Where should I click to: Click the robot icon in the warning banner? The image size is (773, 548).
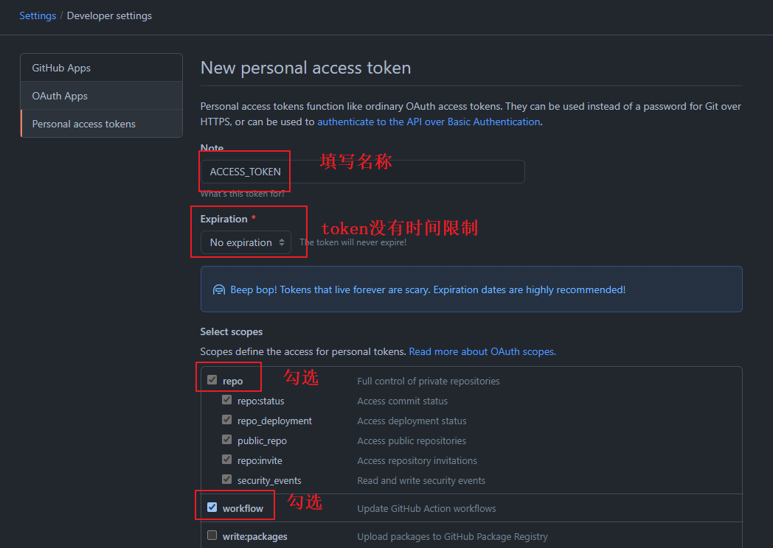point(219,290)
